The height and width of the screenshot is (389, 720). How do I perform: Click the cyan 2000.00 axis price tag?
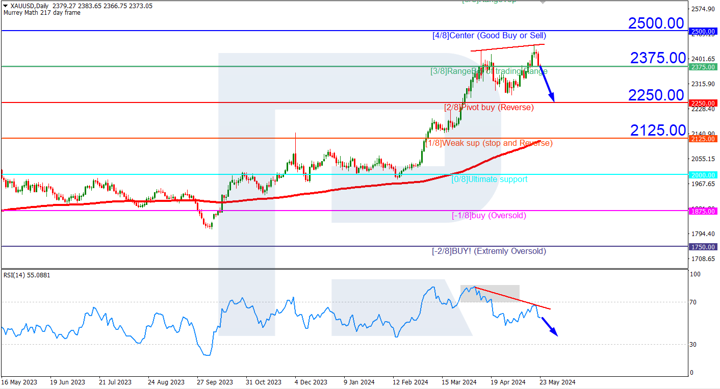703,175
